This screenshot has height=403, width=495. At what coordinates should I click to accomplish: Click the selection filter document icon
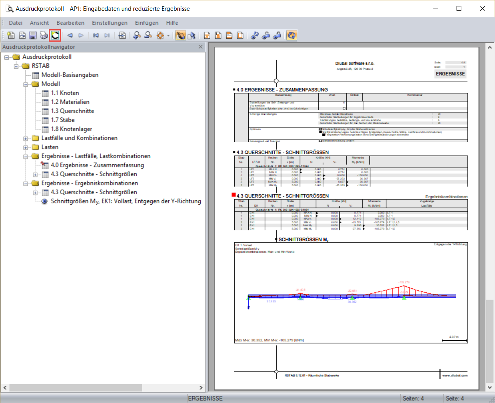click(207, 35)
